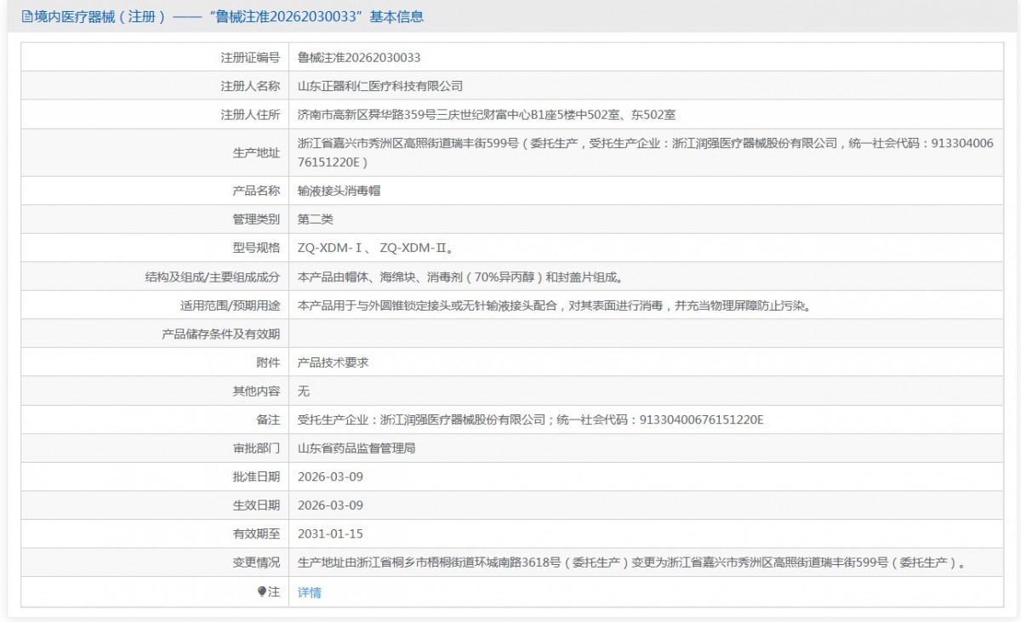Click the 附件 label

point(268,362)
